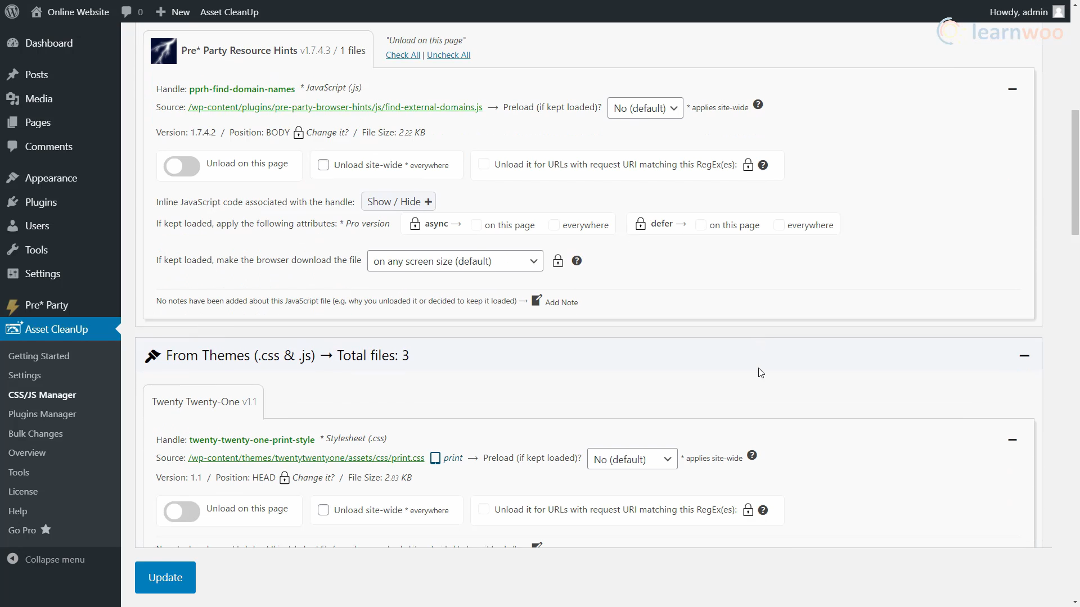Click the Check All link

tap(403, 55)
